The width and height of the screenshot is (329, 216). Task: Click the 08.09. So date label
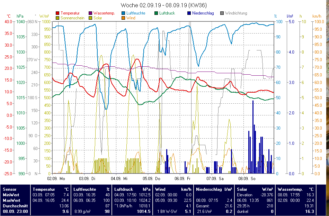(247, 179)
